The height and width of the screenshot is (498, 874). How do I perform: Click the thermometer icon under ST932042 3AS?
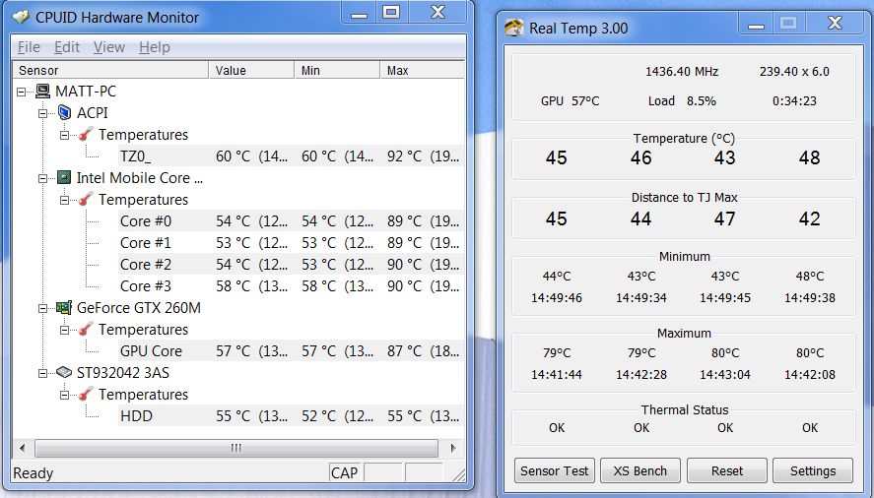click(86, 395)
